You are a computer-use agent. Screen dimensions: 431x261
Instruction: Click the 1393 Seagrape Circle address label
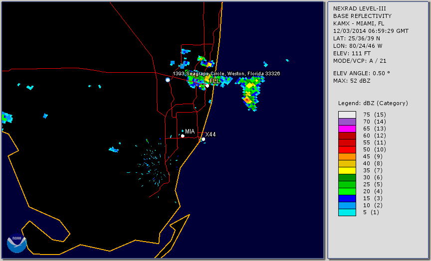(226, 74)
